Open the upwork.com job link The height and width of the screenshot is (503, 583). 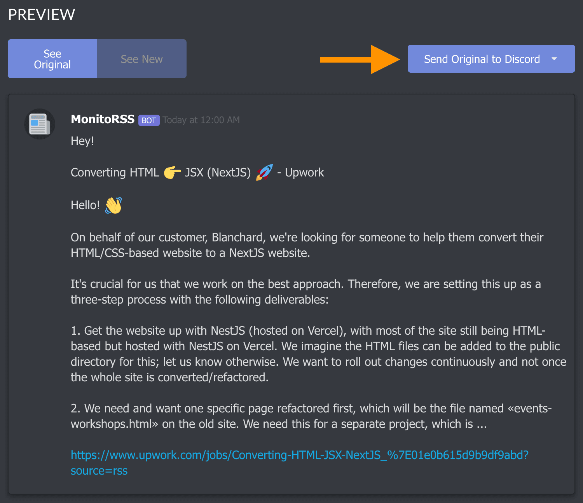(x=299, y=455)
